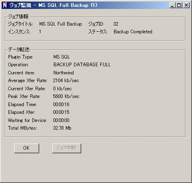This screenshot has width=192, height=183.
Task: Click the job ID value 32
Action: (116, 24)
